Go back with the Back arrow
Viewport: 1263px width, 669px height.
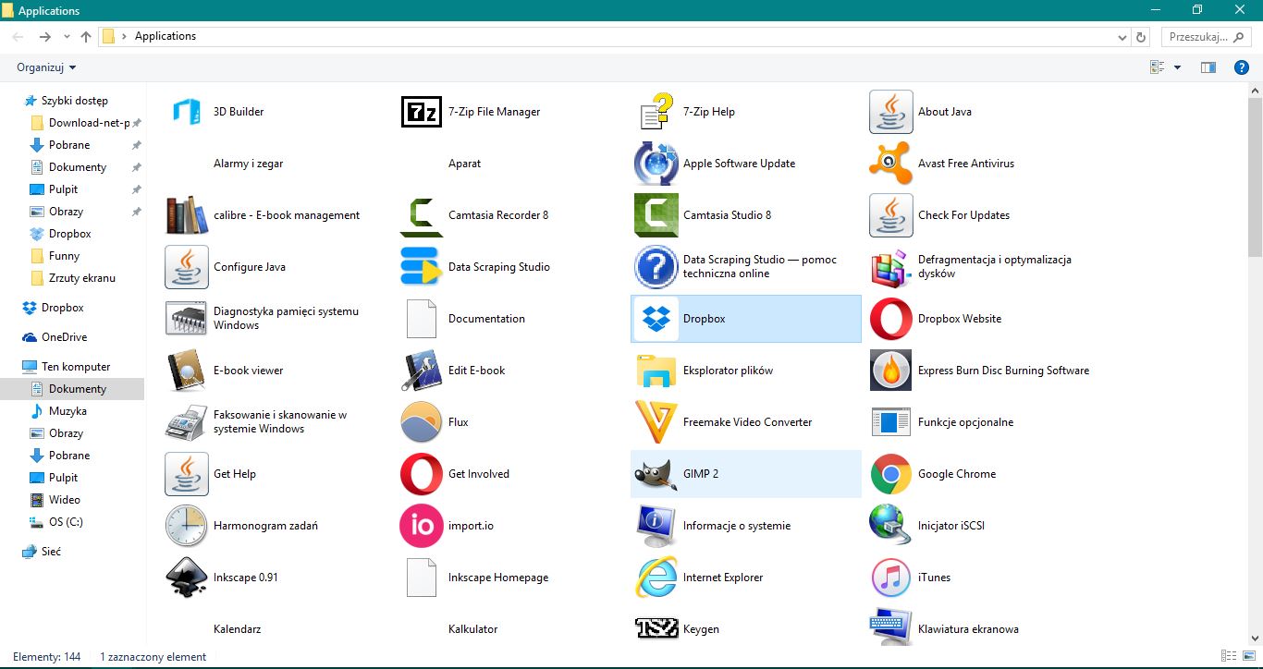coord(18,37)
